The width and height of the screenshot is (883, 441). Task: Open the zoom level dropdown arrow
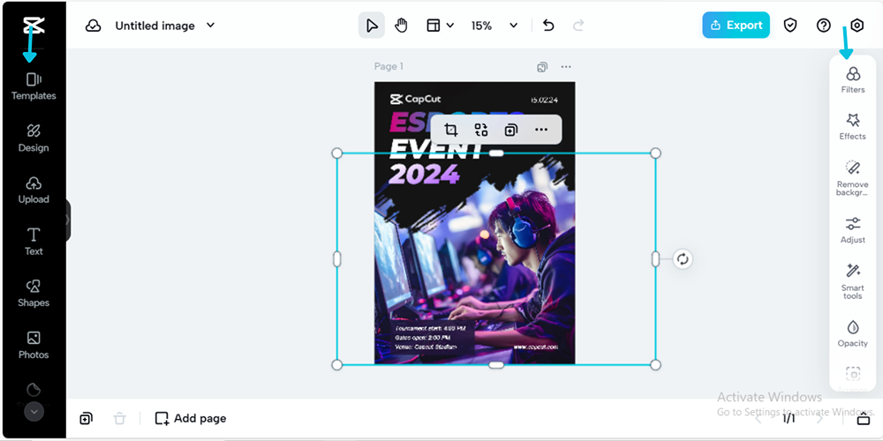[x=514, y=26]
